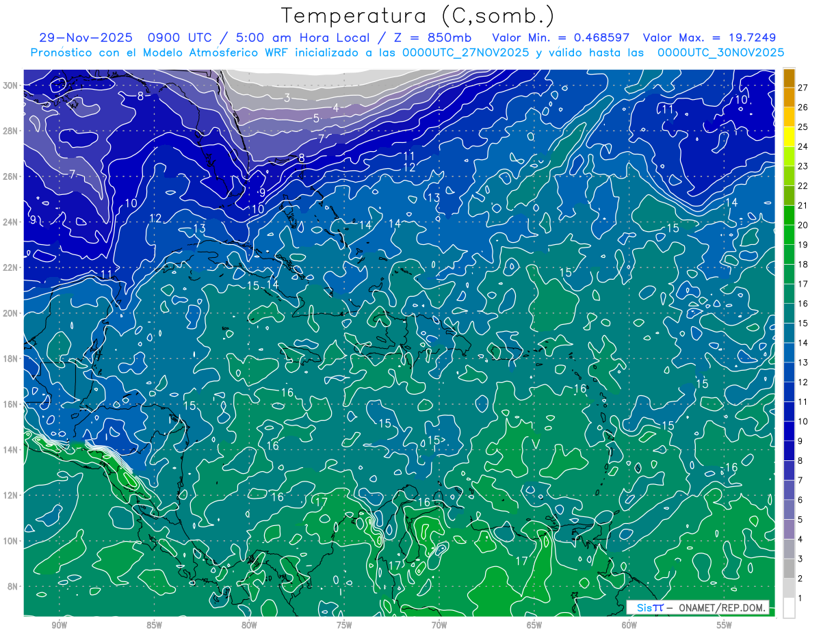821x634 pixels.
Task: Click the title "Temperatura (C,somb.)"
Action: (418, 16)
